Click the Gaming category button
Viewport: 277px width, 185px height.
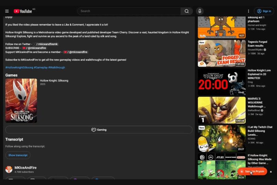pyautogui.click(x=99, y=130)
